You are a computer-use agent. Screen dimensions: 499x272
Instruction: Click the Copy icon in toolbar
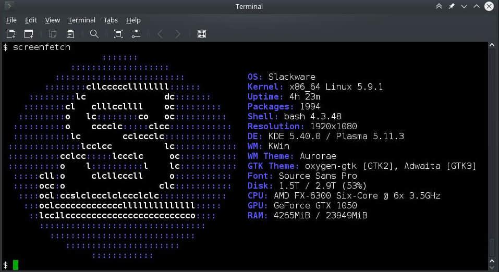[x=53, y=34]
